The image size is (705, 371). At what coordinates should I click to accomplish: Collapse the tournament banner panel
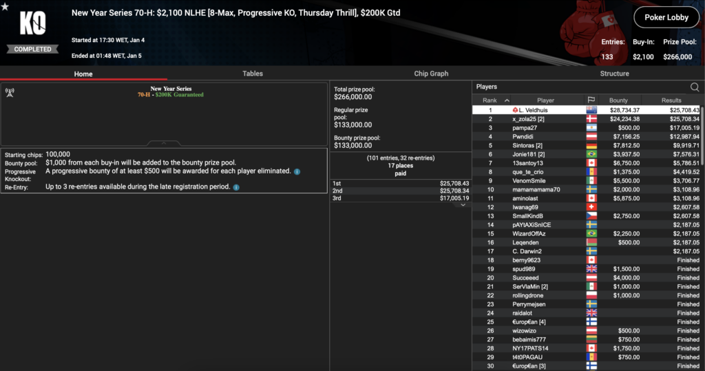164,143
